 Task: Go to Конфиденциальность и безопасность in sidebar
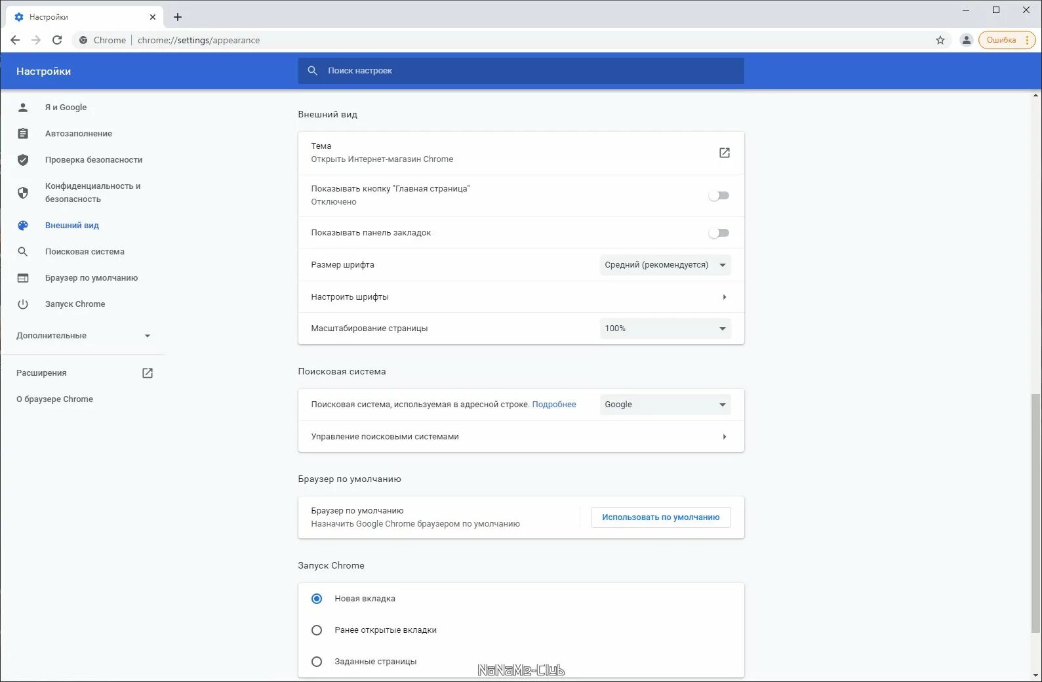click(92, 193)
